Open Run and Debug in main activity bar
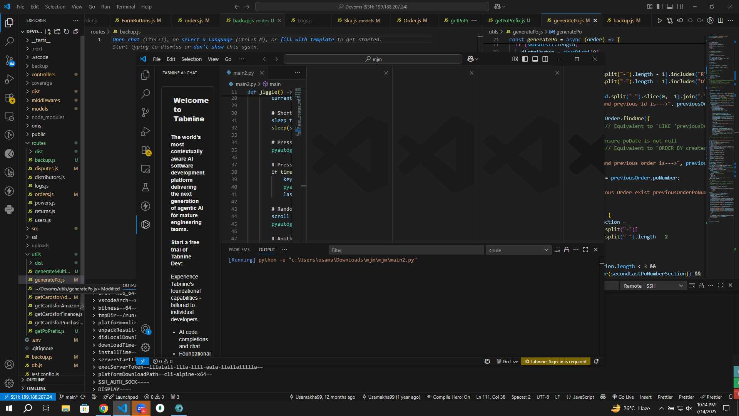Viewport: 739px width, 416px height. click(9, 79)
